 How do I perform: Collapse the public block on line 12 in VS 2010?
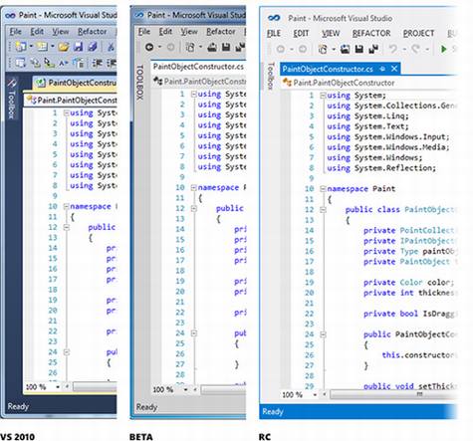coord(66,227)
